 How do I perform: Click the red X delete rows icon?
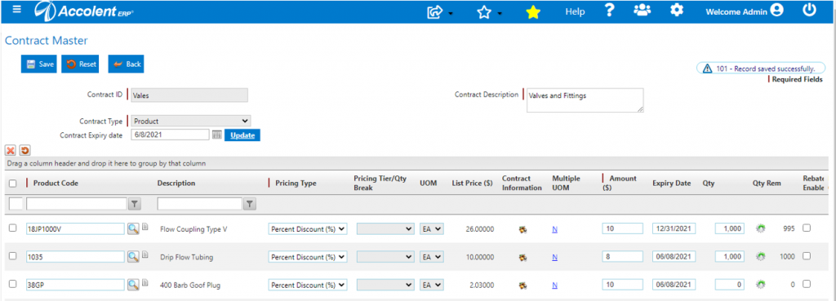(10, 150)
